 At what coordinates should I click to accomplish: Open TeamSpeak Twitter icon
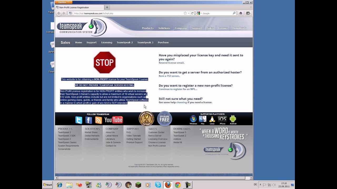[79, 120]
